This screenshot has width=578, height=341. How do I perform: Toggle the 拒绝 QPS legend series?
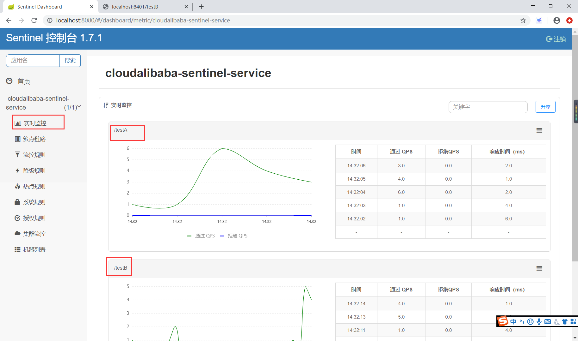234,236
